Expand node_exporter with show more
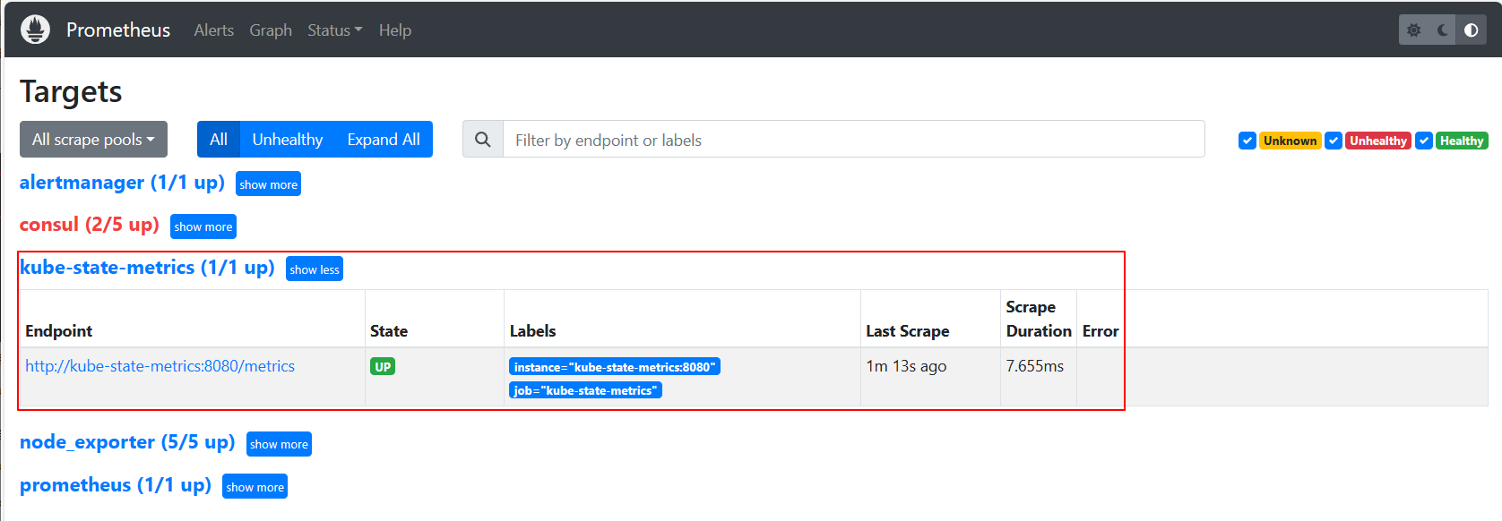 point(279,444)
